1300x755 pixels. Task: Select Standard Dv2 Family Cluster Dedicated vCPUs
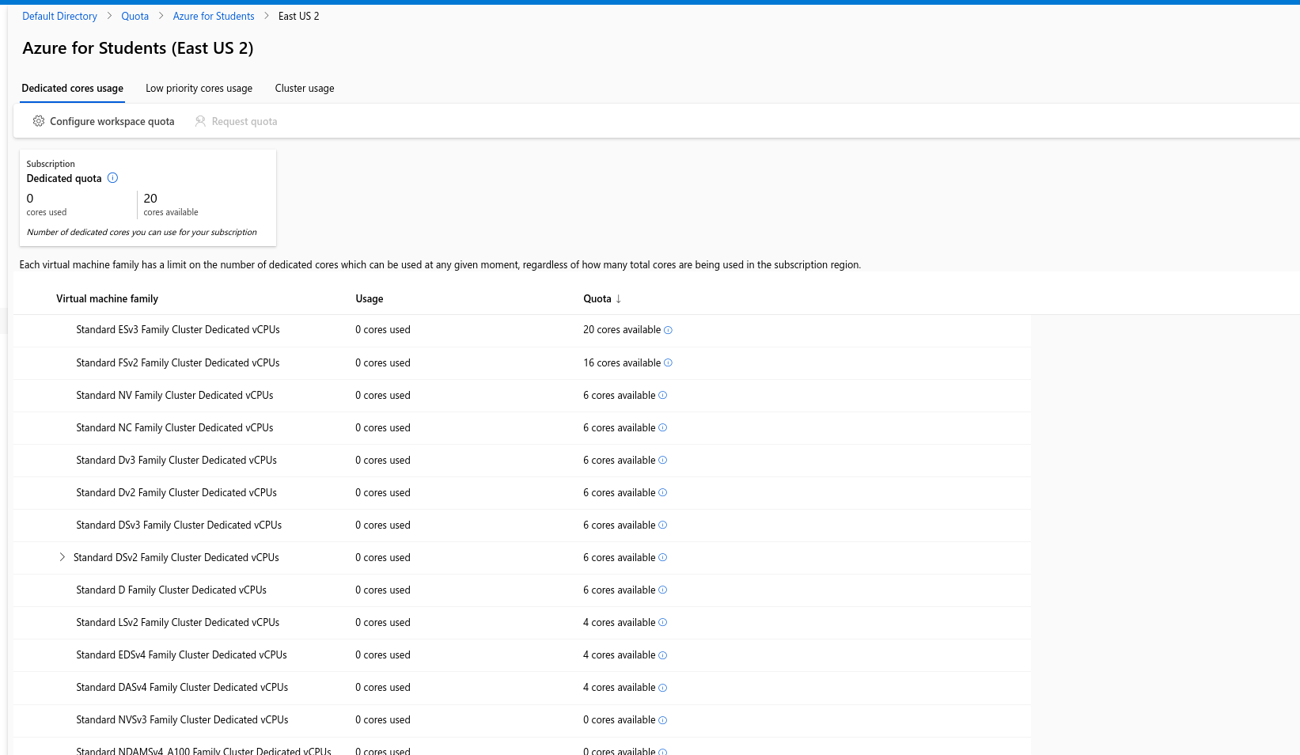[x=176, y=492]
